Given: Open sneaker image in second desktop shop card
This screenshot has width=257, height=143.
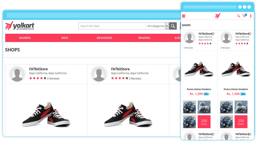Looking at the screenshot, I should (128, 114).
